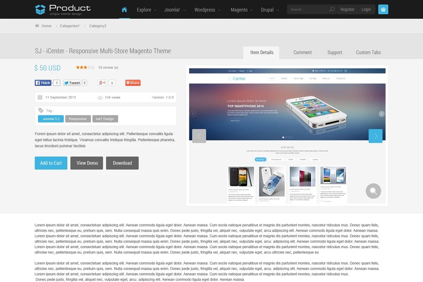Click the breadcrumb home icon
The image size is (423, 282).
click(37, 26)
